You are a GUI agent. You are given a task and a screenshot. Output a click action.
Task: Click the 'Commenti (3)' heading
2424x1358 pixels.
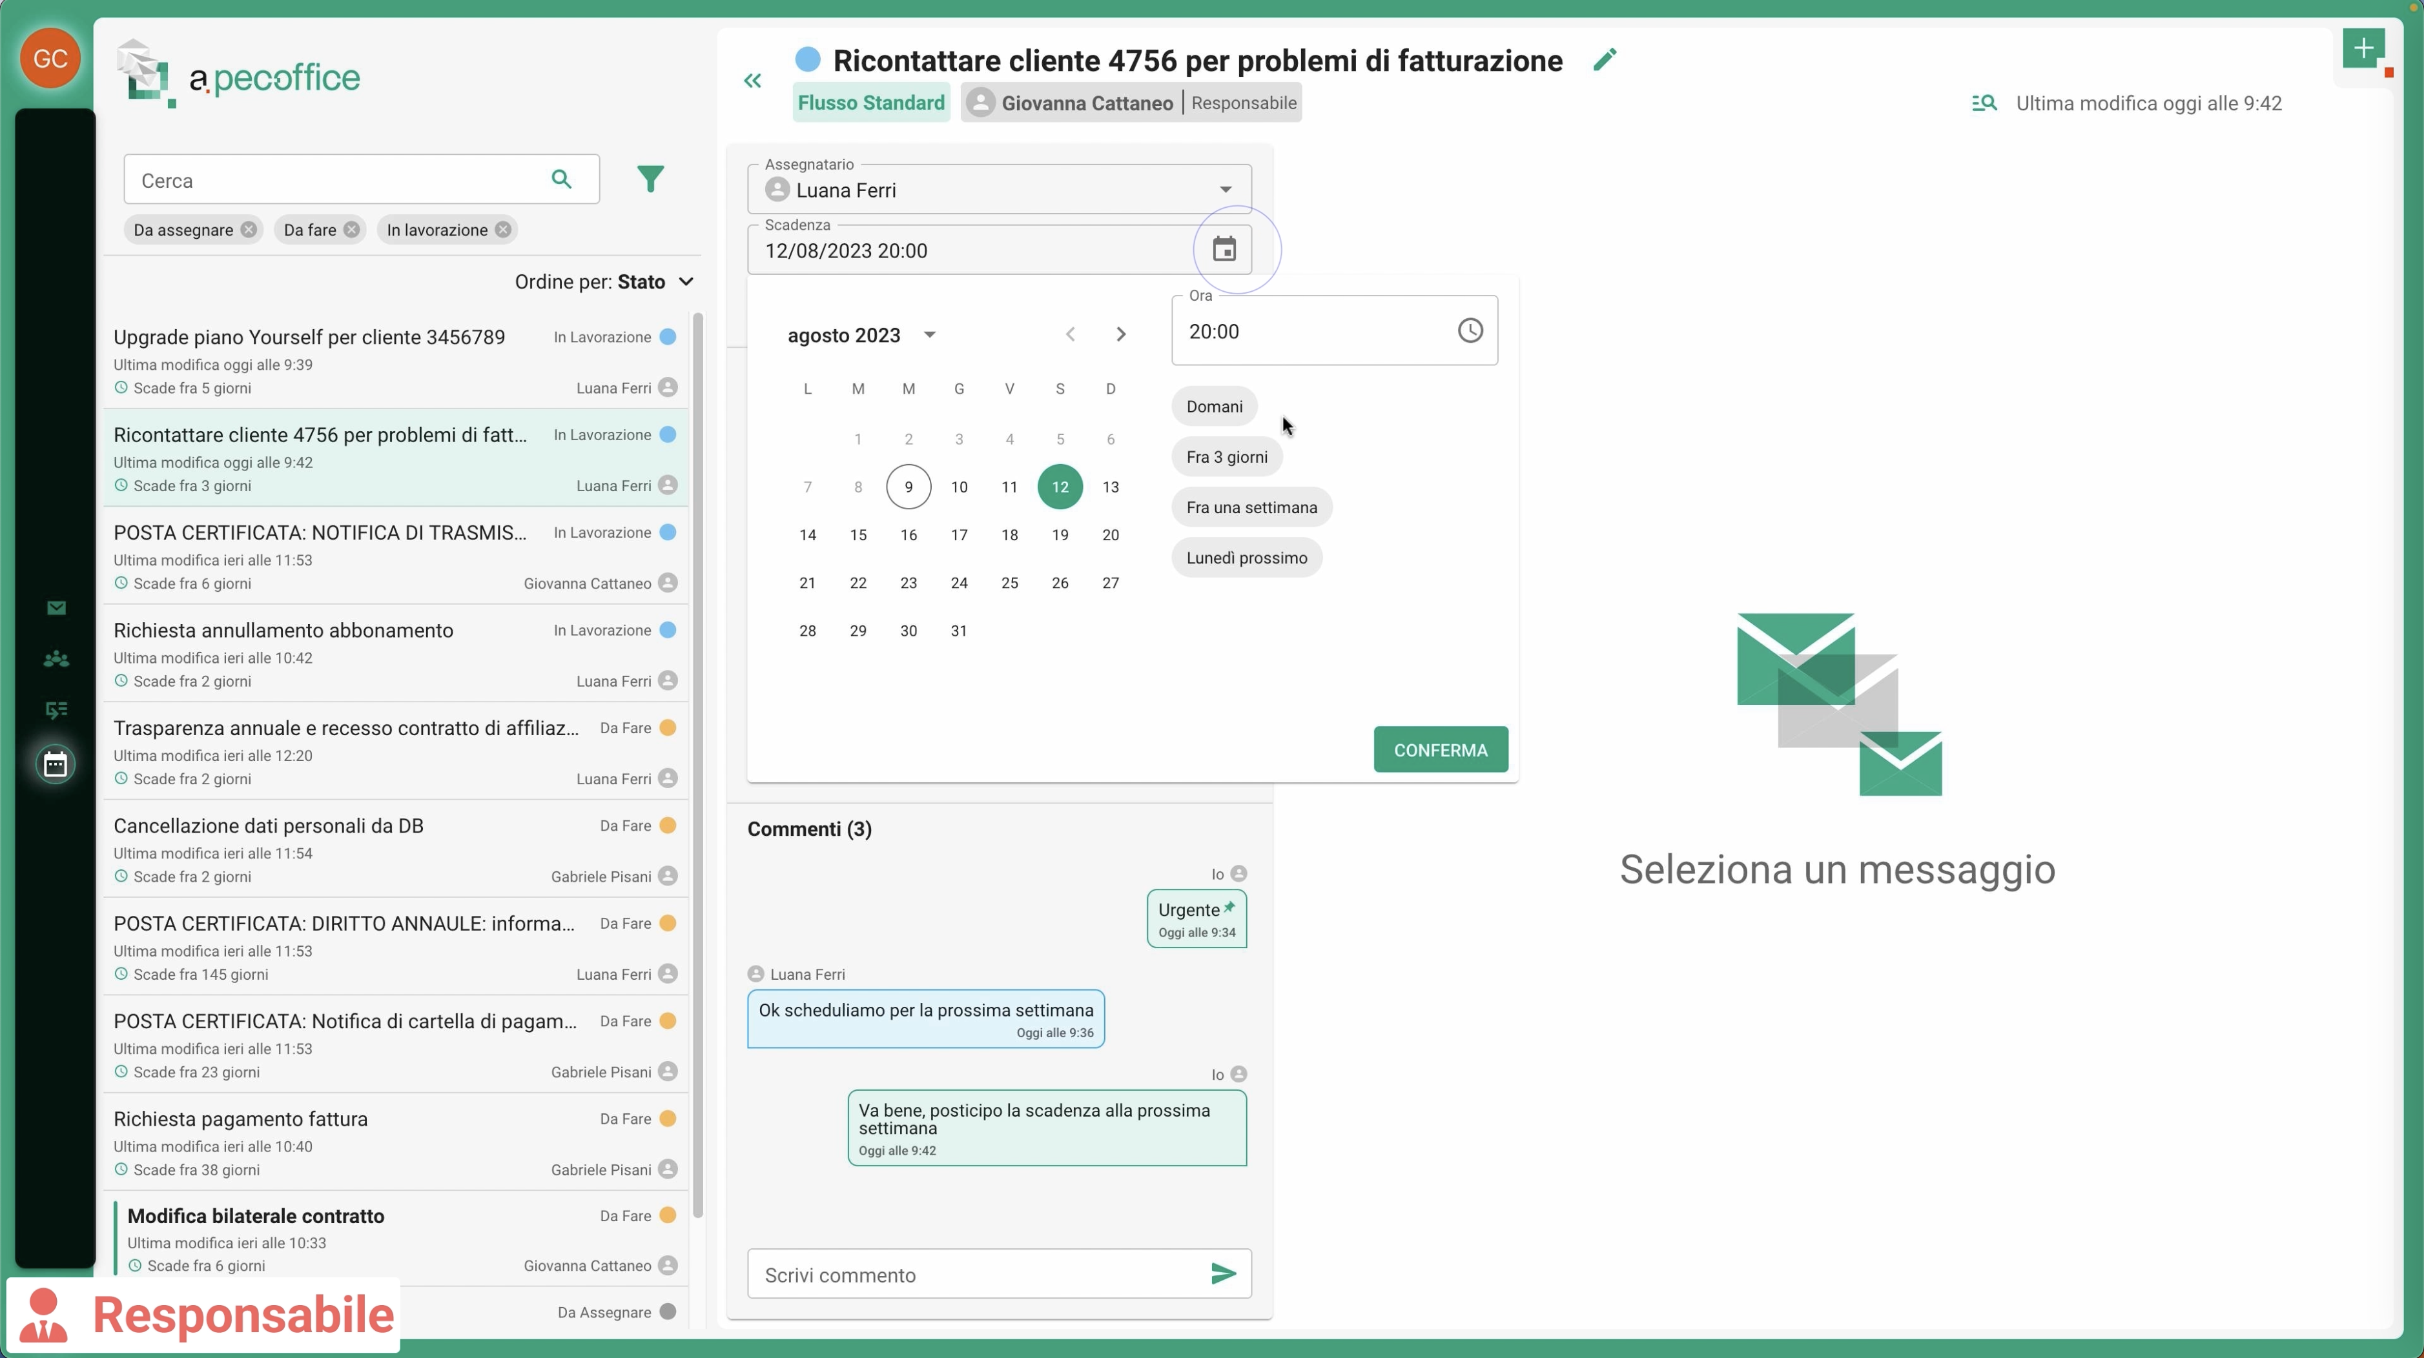pyautogui.click(x=809, y=829)
